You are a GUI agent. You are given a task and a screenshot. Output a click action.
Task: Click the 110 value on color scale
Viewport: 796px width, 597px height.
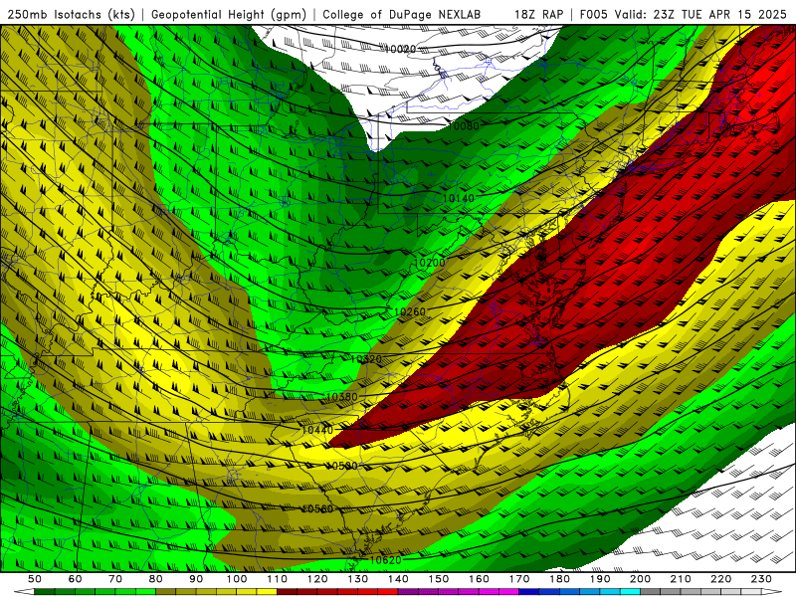pyautogui.click(x=278, y=579)
